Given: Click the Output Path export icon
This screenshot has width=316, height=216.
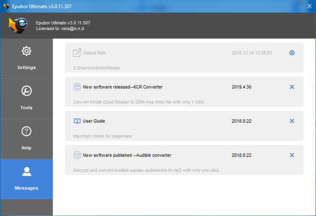Looking at the screenshot, I should (77, 53).
